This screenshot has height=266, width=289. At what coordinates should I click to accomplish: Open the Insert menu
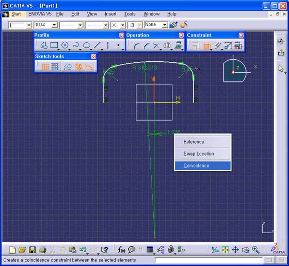[110, 14]
